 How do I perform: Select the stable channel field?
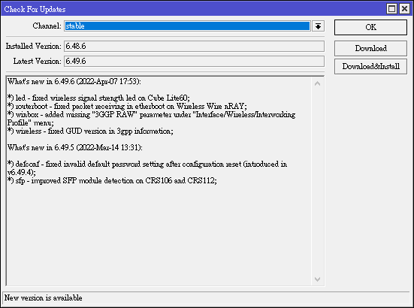click(187, 26)
